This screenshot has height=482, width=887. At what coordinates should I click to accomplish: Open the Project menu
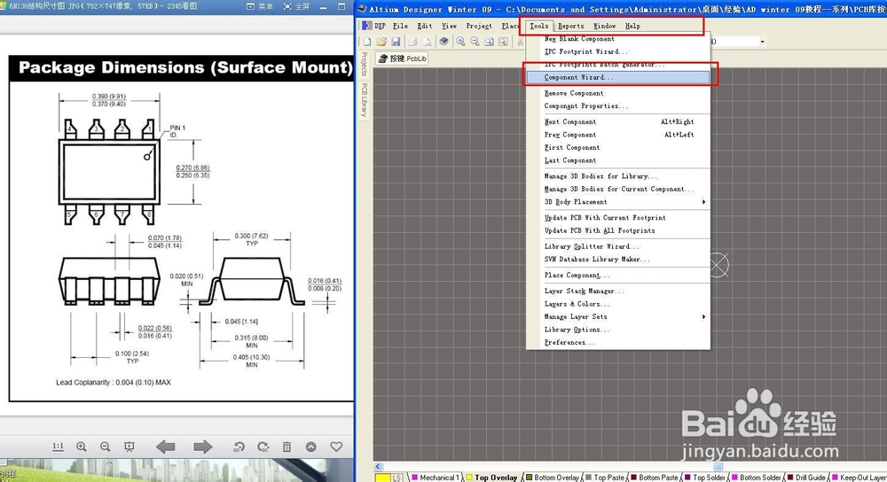(479, 26)
